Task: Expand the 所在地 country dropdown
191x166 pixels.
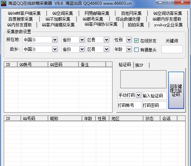Action: pyautogui.click(x=55, y=40)
